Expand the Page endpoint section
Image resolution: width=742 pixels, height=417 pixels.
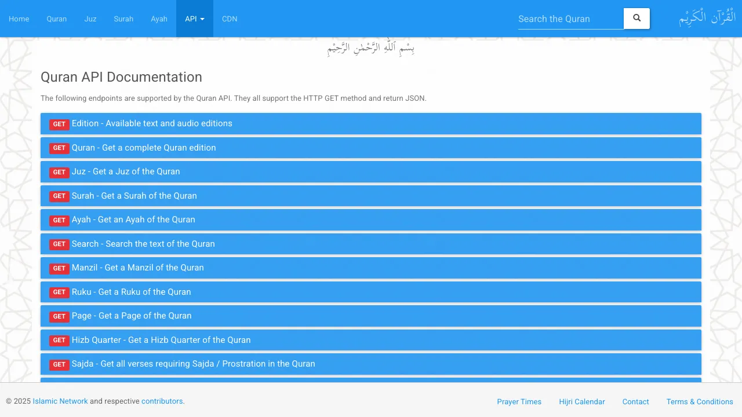click(x=371, y=316)
